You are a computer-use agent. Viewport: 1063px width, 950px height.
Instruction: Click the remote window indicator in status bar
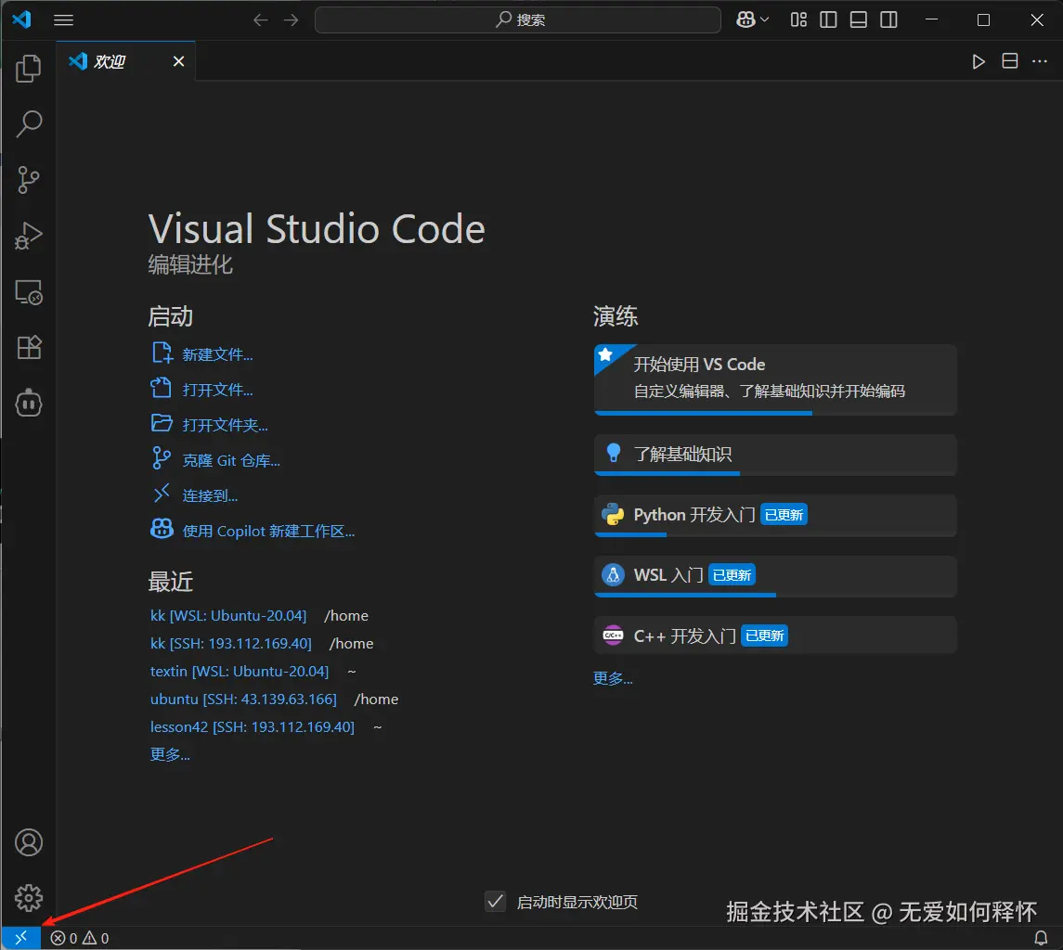21,938
